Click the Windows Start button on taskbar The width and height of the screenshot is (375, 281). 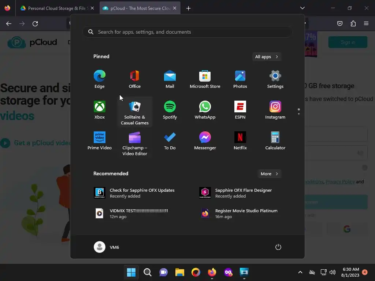[131, 272]
